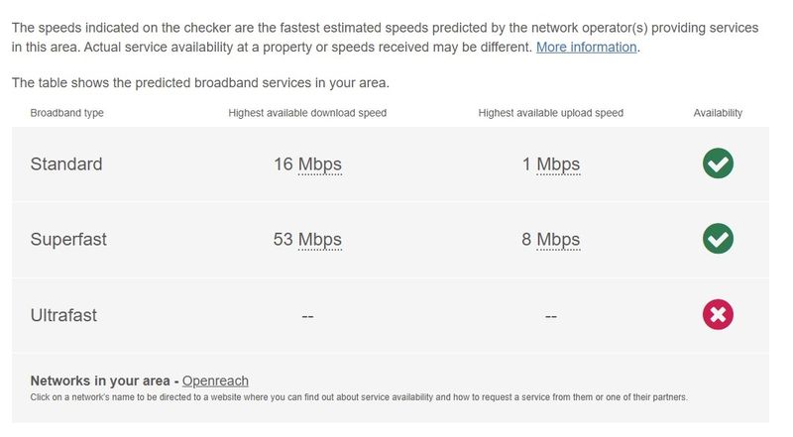Open the Openreach network link
The image size is (793, 437).
pos(215,381)
